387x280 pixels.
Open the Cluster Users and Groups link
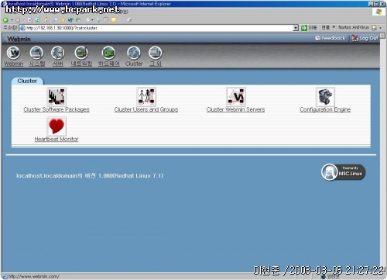pyautogui.click(x=146, y=109)
